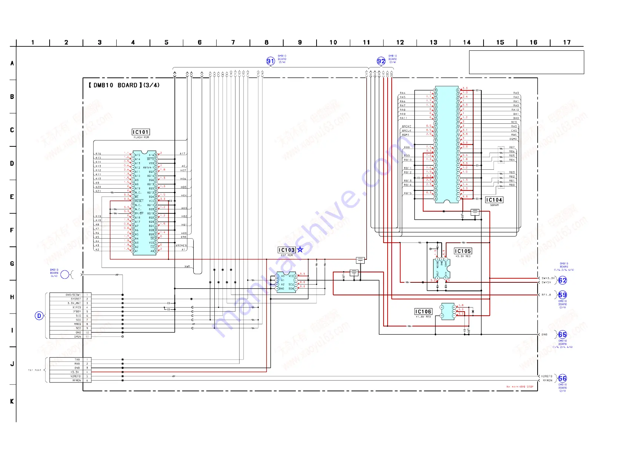This screenshot has width=622, height=468.
Task: Select the IC106 +1.8V regulator chip body
Action: pos(448,311)
